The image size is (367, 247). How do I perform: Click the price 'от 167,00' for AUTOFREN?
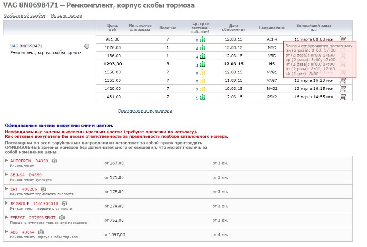[x=114, y=163]
